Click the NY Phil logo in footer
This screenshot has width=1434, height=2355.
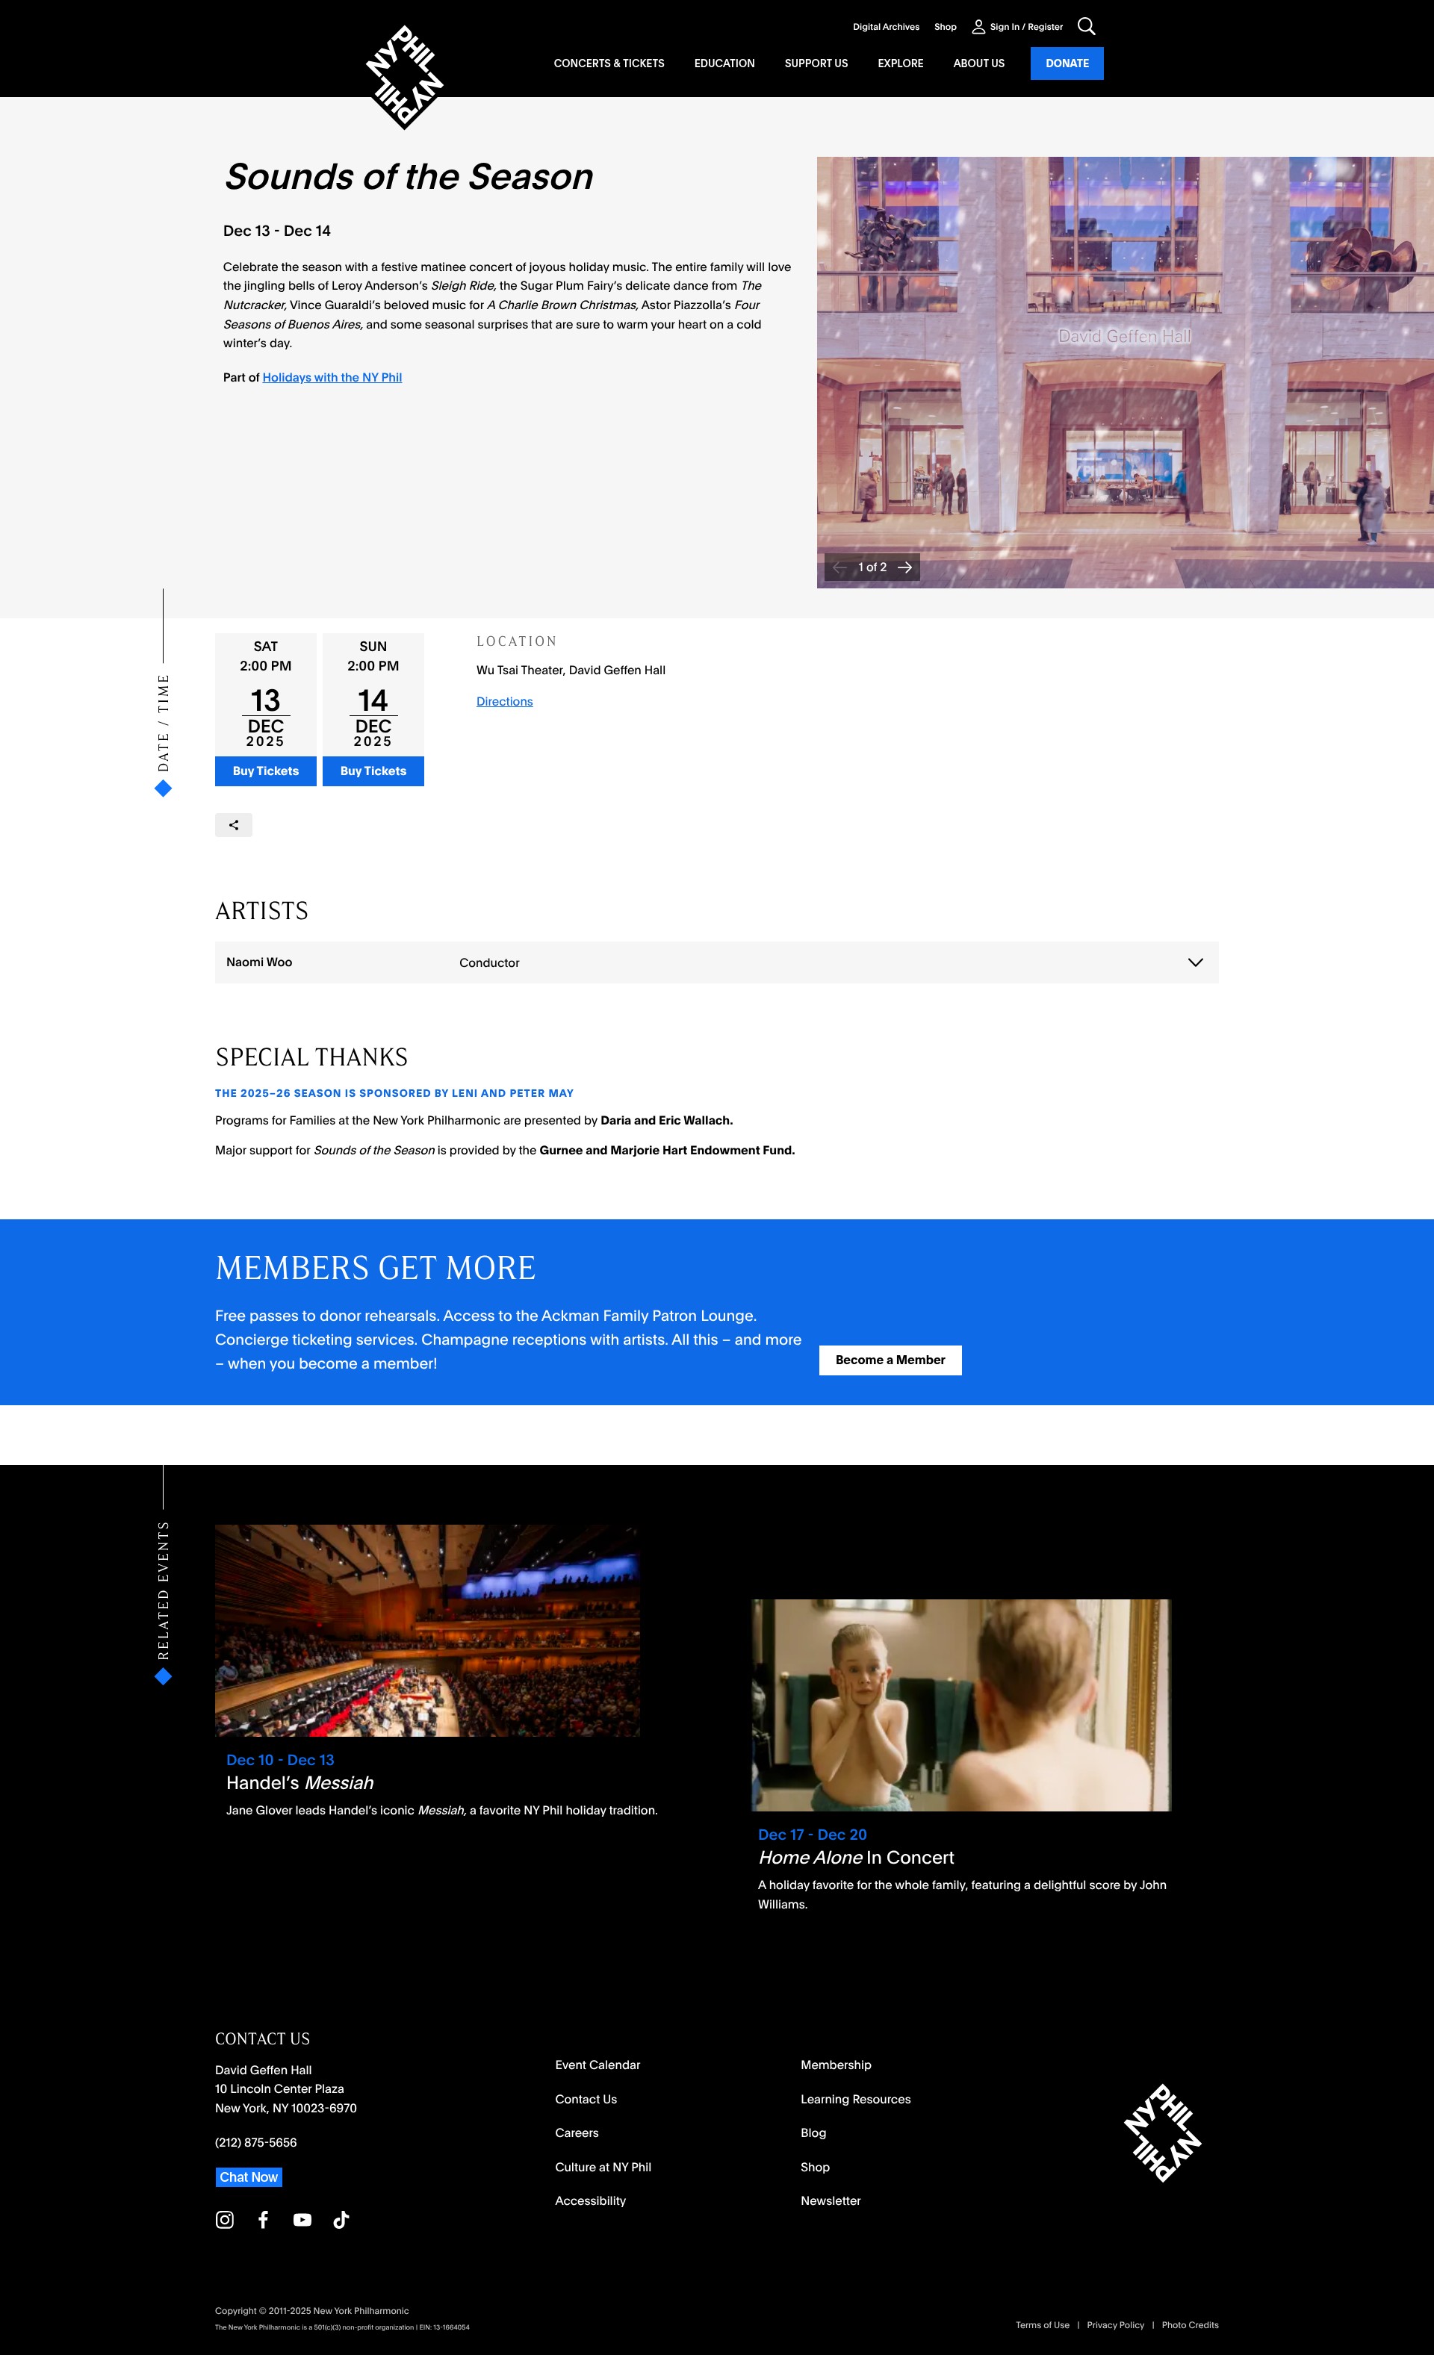tap(1162, 2132)
